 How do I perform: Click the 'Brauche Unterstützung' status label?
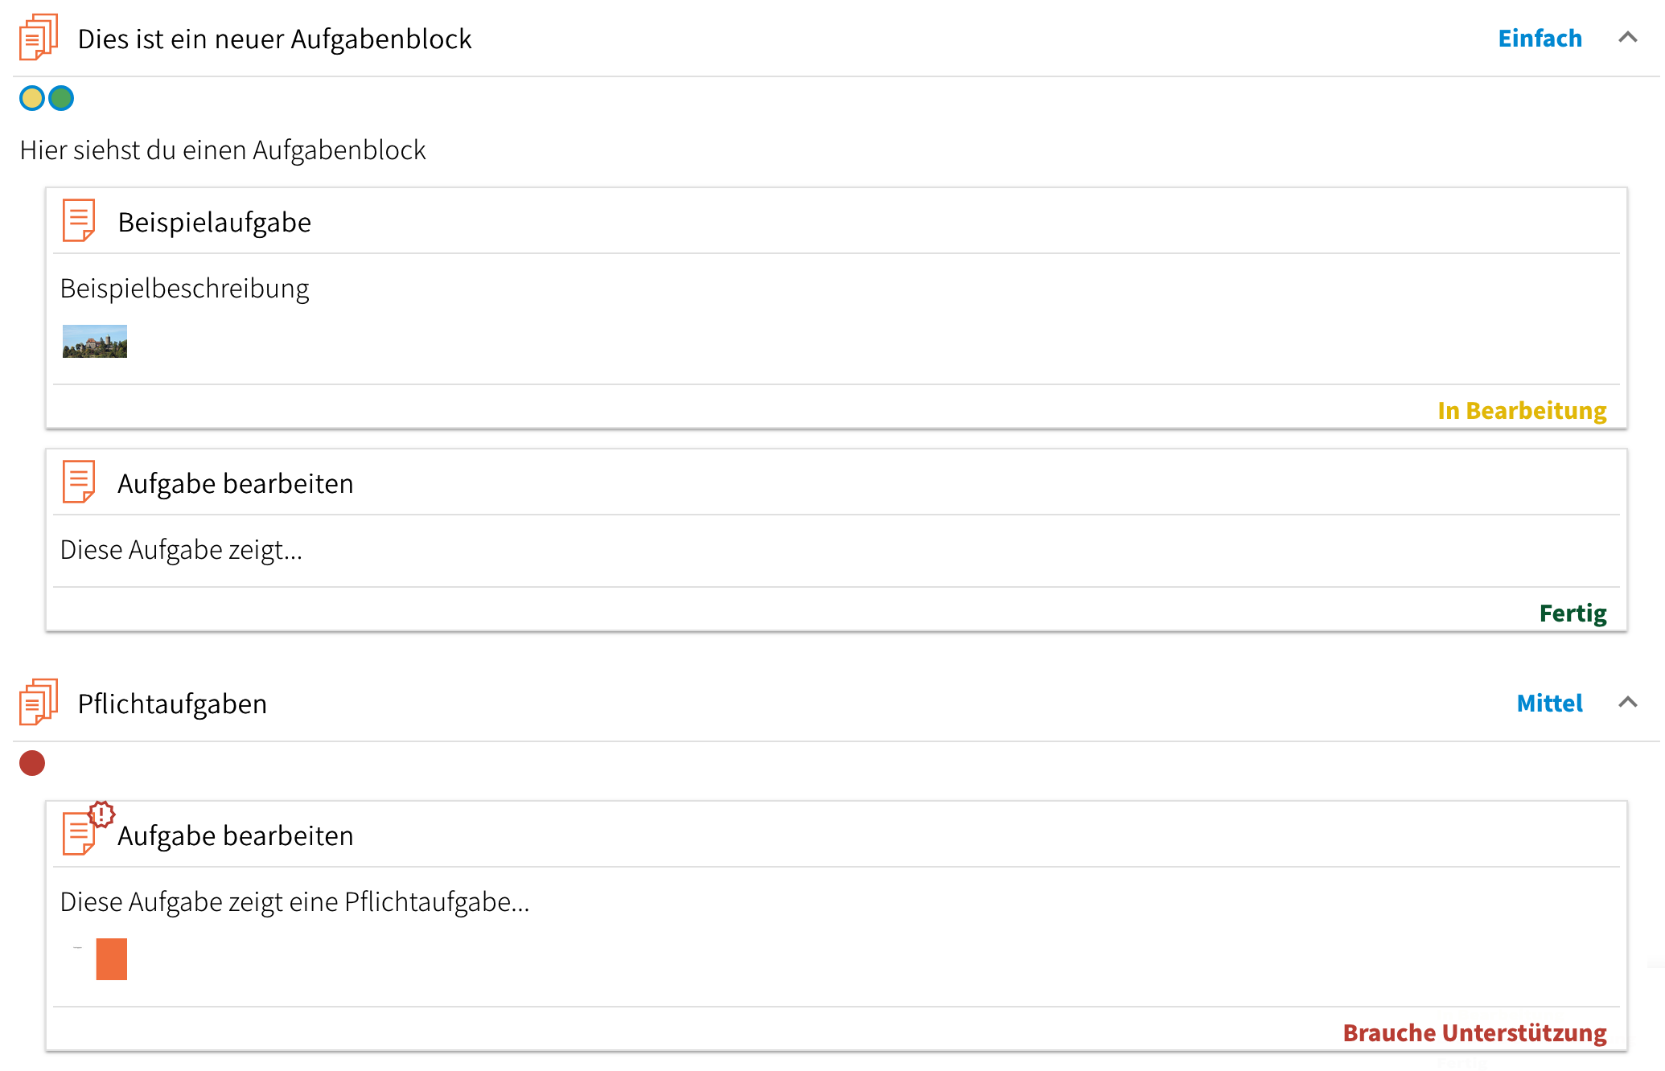pos(1474,1033)
